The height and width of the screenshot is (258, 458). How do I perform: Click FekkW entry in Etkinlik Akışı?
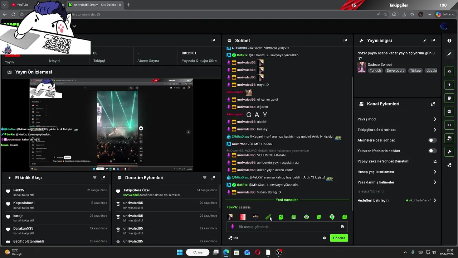[x=56, y=192]
